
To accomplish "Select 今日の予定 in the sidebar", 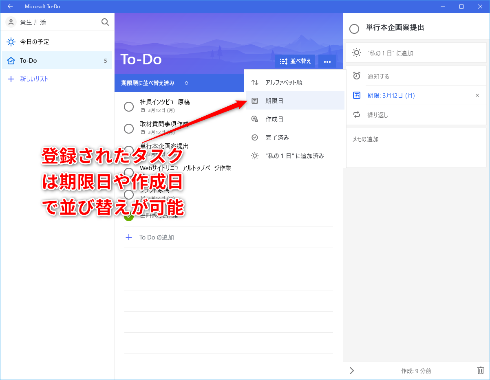I will (x=57, y=42).
